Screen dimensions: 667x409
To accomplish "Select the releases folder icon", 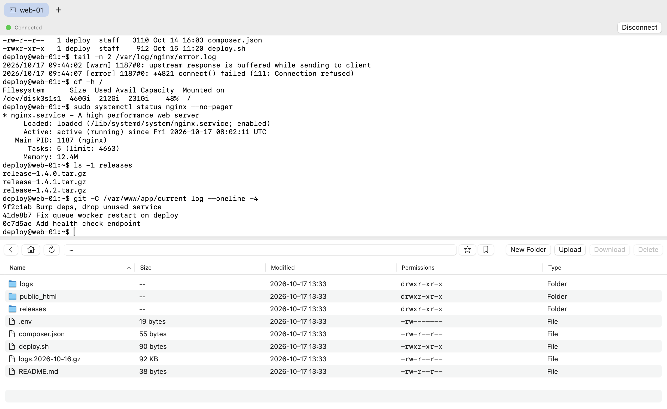I will click(13, 309).
